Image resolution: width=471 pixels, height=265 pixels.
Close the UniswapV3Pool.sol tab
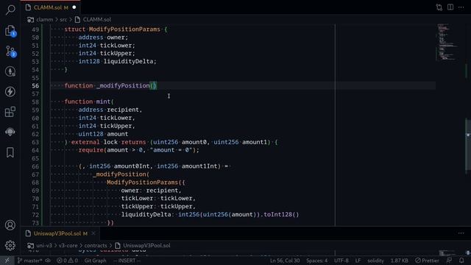[93, 233]
